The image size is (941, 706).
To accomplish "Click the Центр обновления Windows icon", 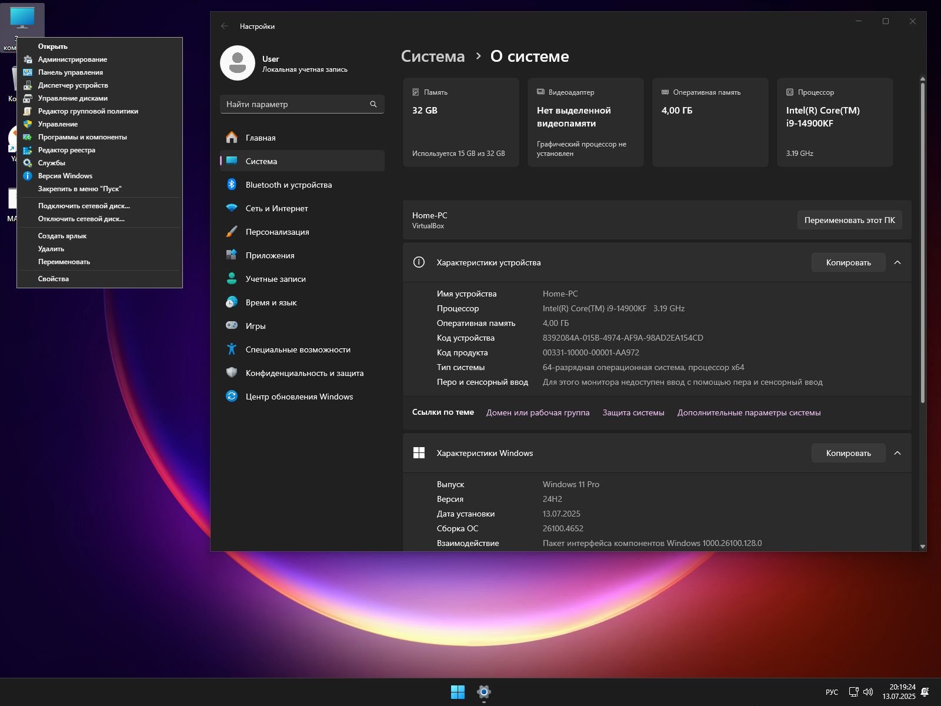I will pos(232,397).
